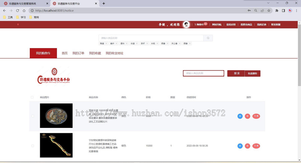The height and width of the screenshot is (163, 301).
Task: Open the browser three-dot menu
Action: tap(297, 11)
